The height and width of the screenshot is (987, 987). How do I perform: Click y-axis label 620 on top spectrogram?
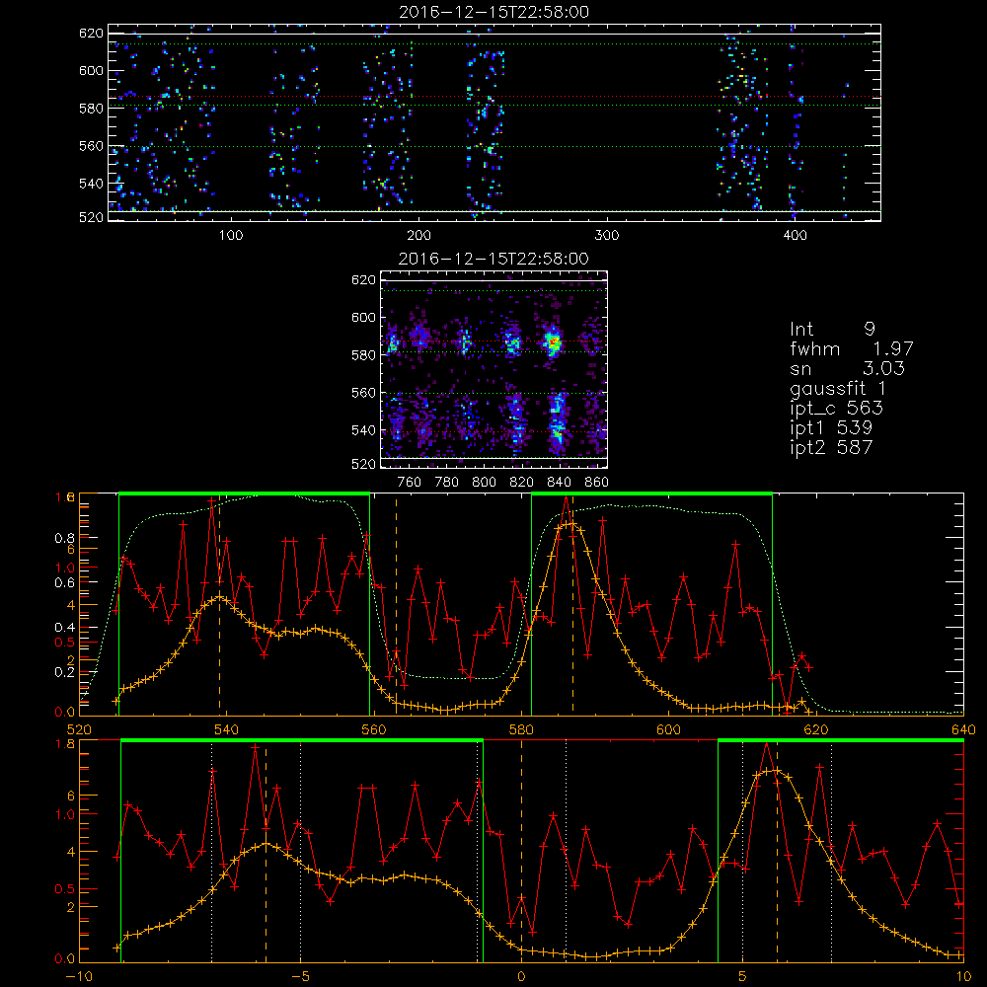(x=91, y=33)
